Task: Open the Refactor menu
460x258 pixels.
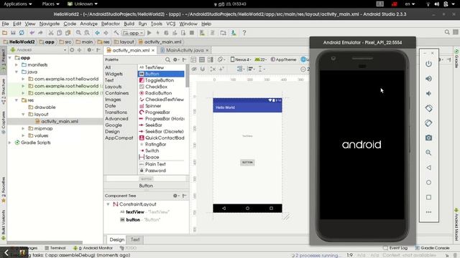Action: pos(110,24)
